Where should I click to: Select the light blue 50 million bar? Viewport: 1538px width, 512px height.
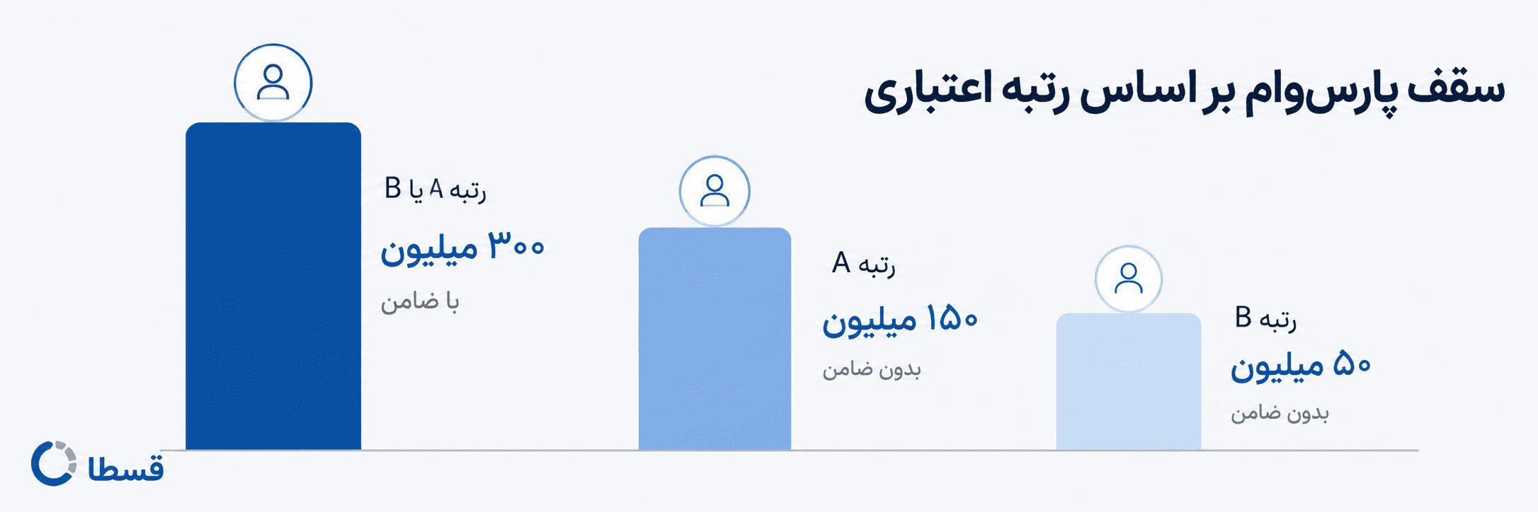tap(1129, 381)
